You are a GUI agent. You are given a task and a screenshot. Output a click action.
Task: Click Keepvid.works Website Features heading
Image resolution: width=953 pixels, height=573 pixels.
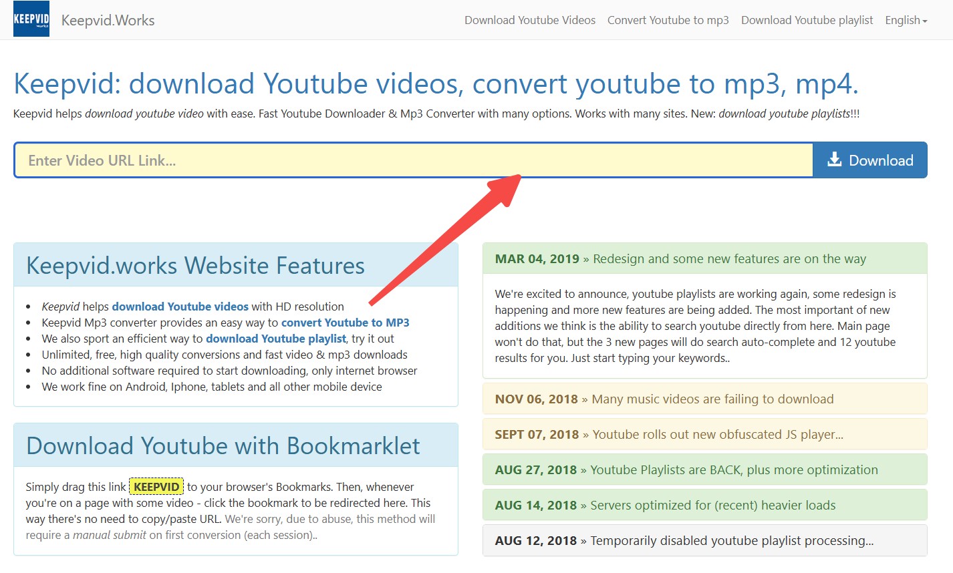pos(195,266)
